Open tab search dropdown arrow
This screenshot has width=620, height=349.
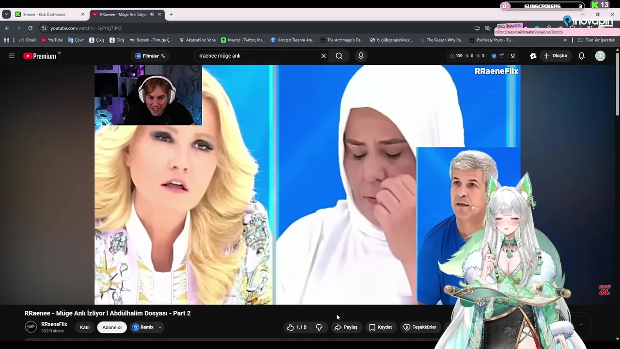tap(6, 15)
